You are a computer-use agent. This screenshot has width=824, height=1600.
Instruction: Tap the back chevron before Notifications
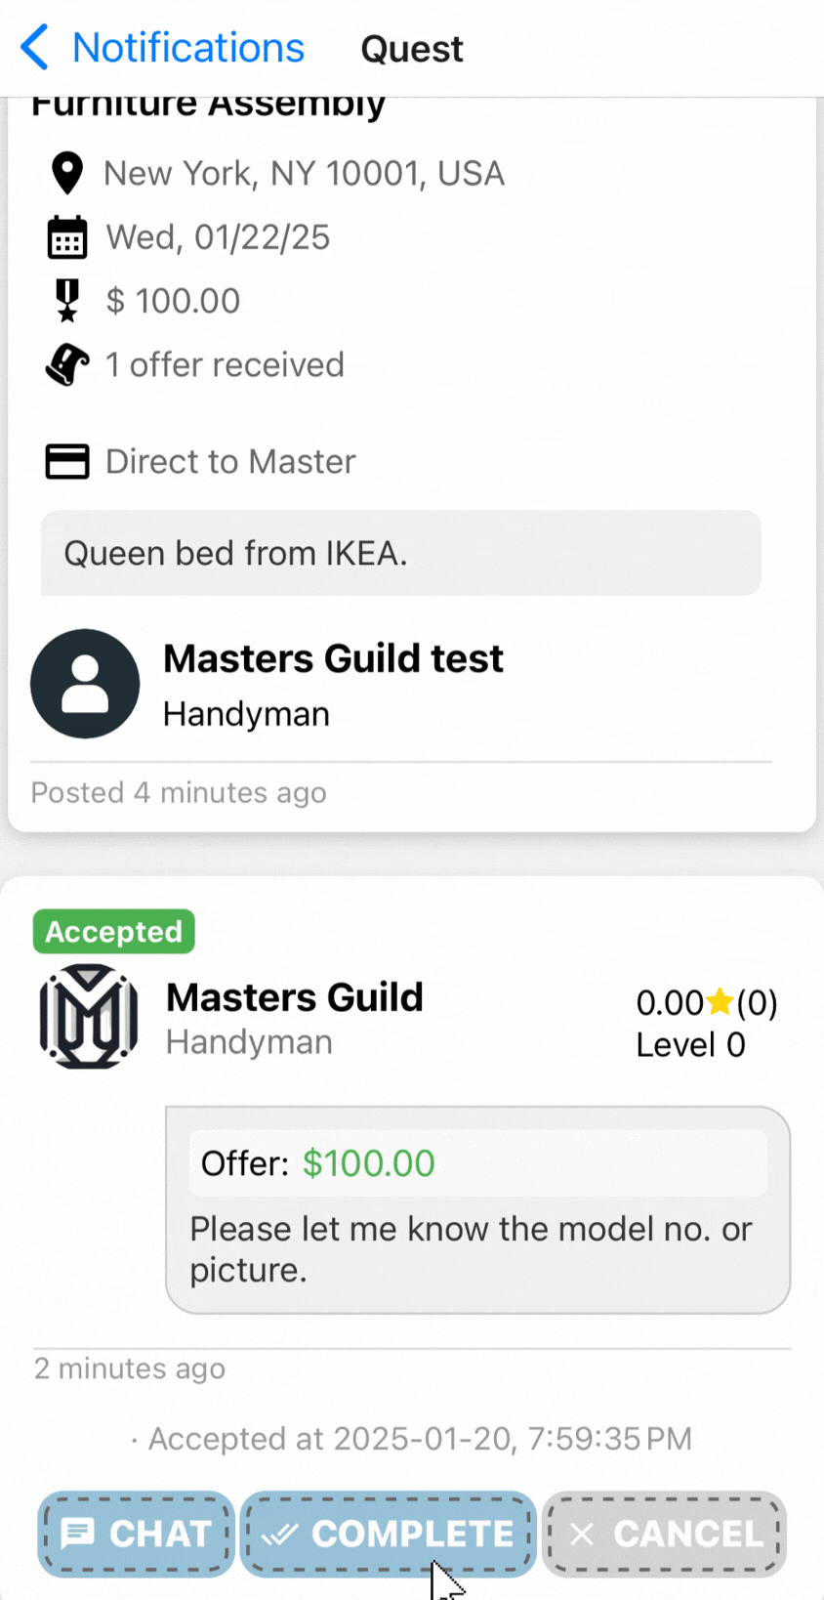coord(34,47)
